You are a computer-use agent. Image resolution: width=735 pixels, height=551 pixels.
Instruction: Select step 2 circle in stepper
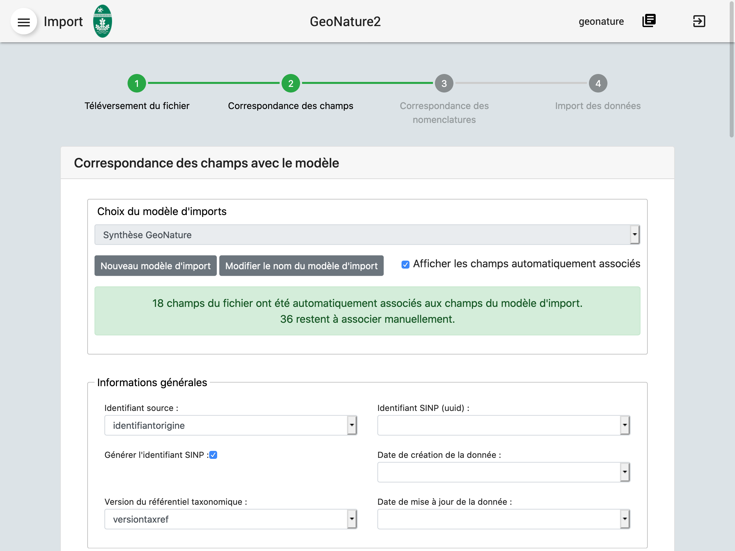291,83
